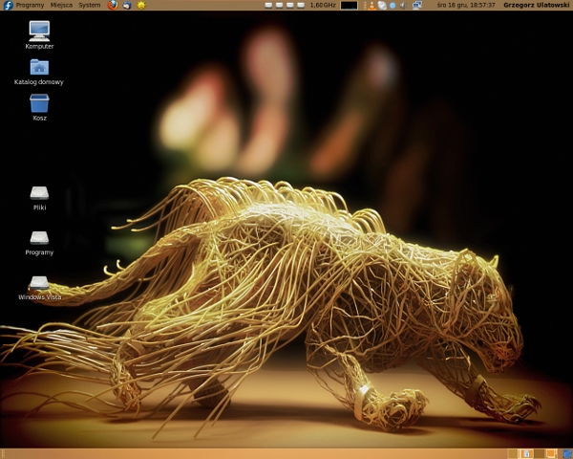Viewport: 573px width, 459px height.
Task: Click the Grzegorz Ulatowski user switcher
Action: (536, 5)
